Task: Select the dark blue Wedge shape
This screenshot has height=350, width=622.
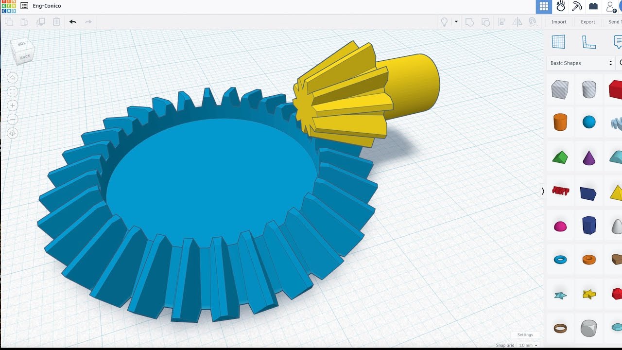Action: click(x=588, y=193)
